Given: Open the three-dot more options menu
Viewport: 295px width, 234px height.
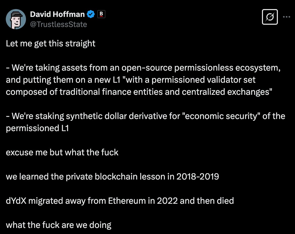Looking at the screenshot, I should point(286,17).
